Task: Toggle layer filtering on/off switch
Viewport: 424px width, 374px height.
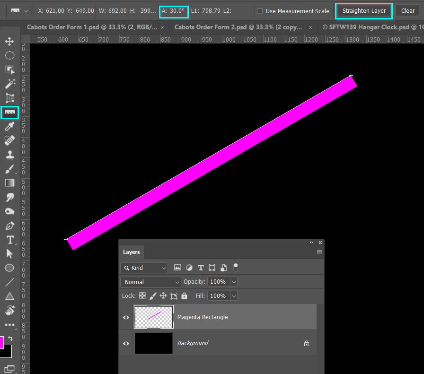Action: (x=236, y=267)
